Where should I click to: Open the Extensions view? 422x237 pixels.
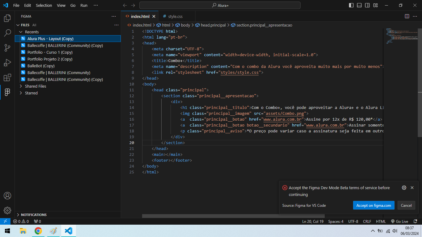tap(7, 77)
